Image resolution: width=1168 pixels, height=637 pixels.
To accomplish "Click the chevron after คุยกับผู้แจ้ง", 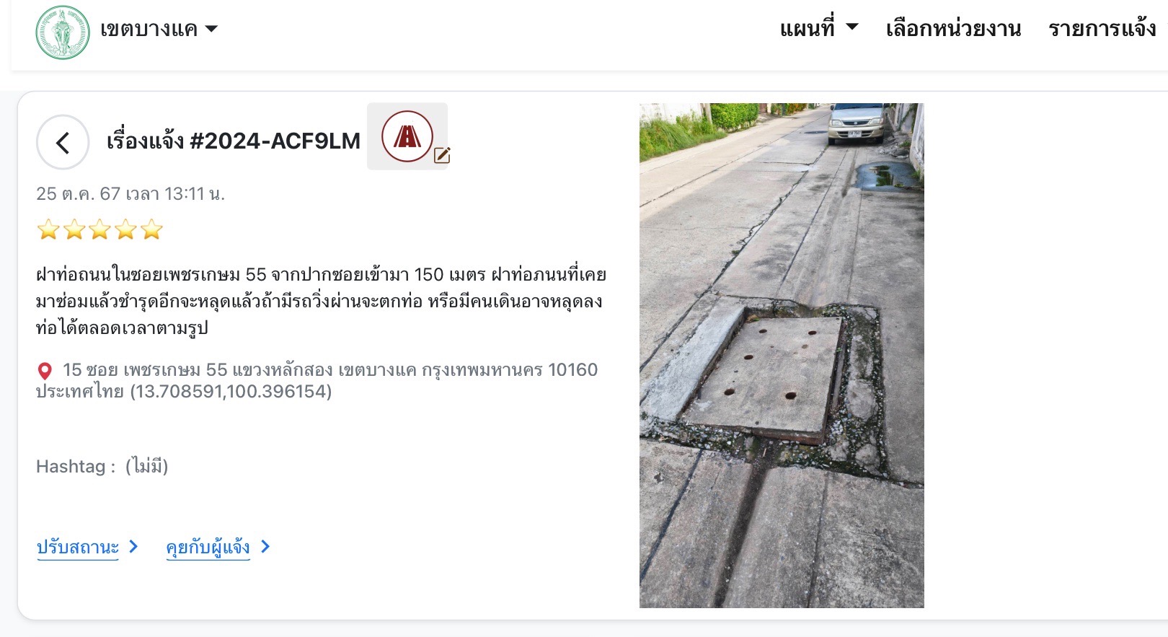I will point(265,547).
